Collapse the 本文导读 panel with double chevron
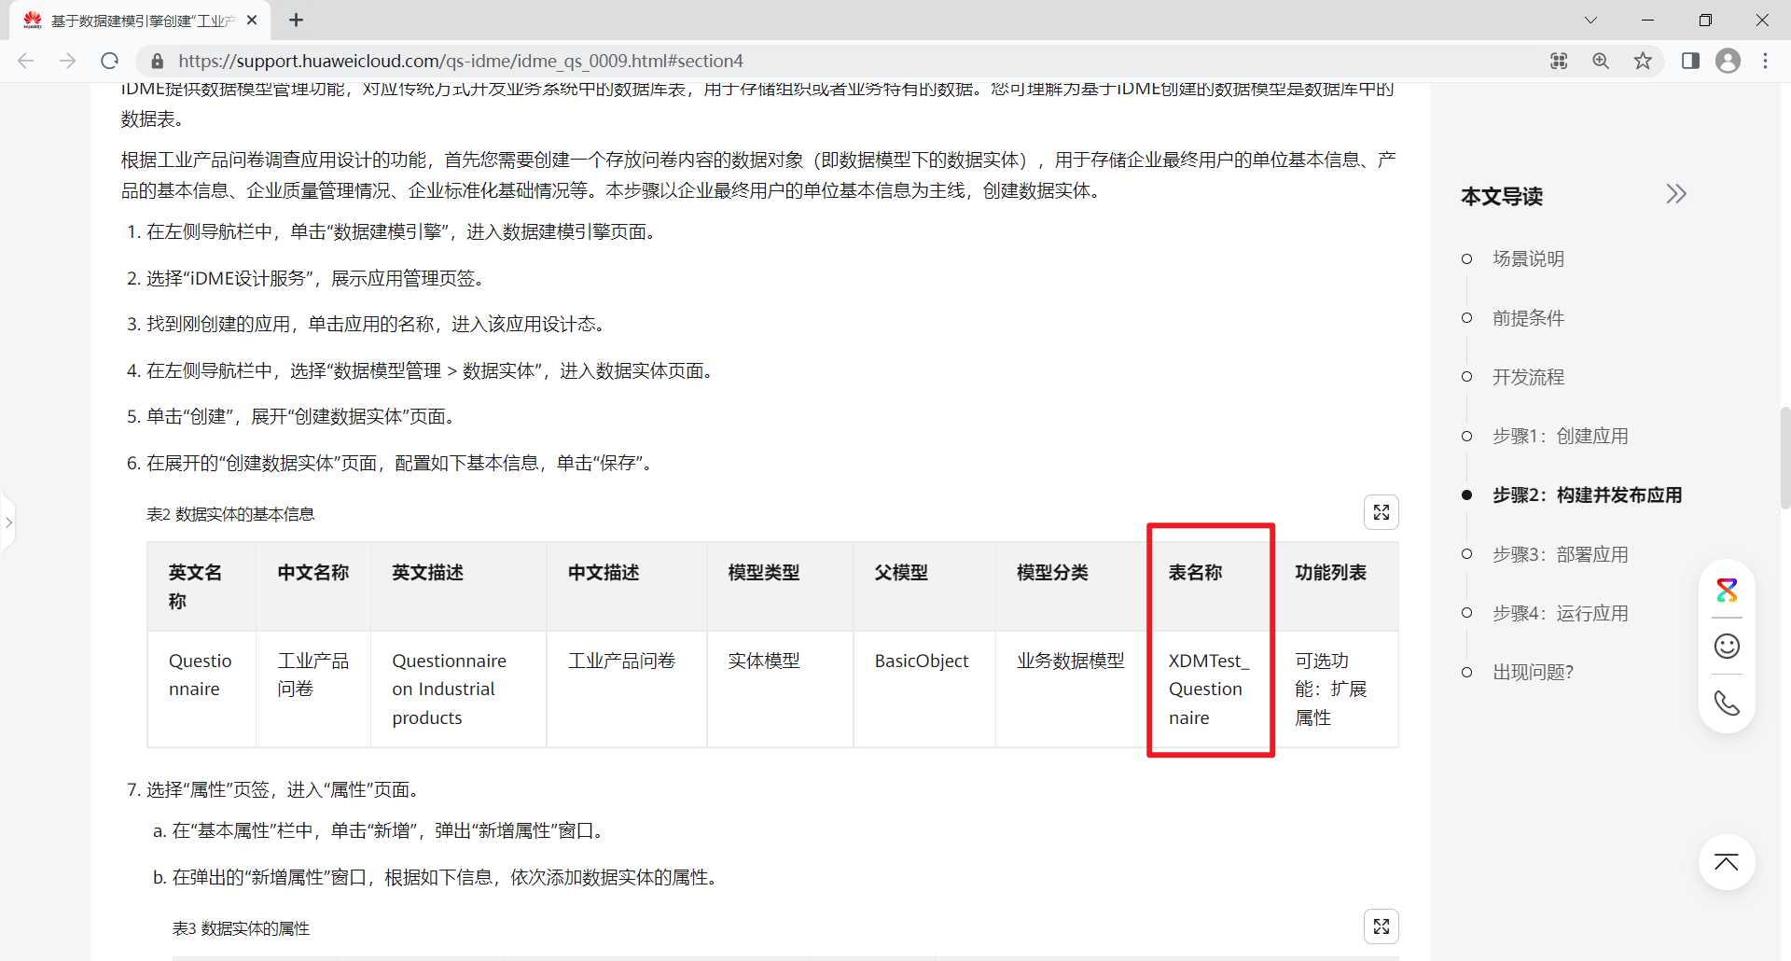Viewport: 1791px width, 961px height. click(x=1676, y=194)
